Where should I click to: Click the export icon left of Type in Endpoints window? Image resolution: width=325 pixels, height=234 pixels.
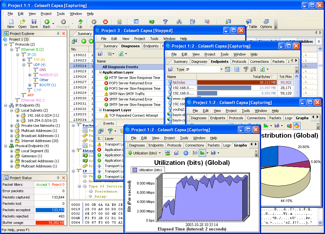pyautogui.click(x=170, y=69)
